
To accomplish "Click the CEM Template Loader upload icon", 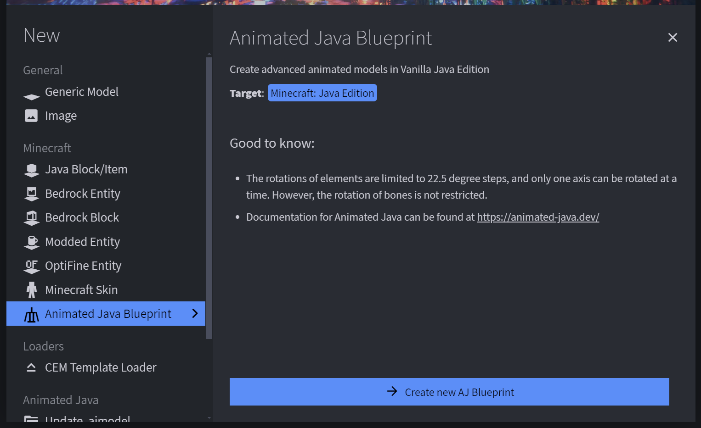I will coord(31,367).
